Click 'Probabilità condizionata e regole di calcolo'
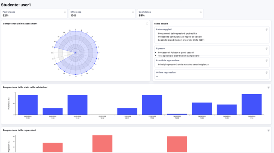 point(180,37)
